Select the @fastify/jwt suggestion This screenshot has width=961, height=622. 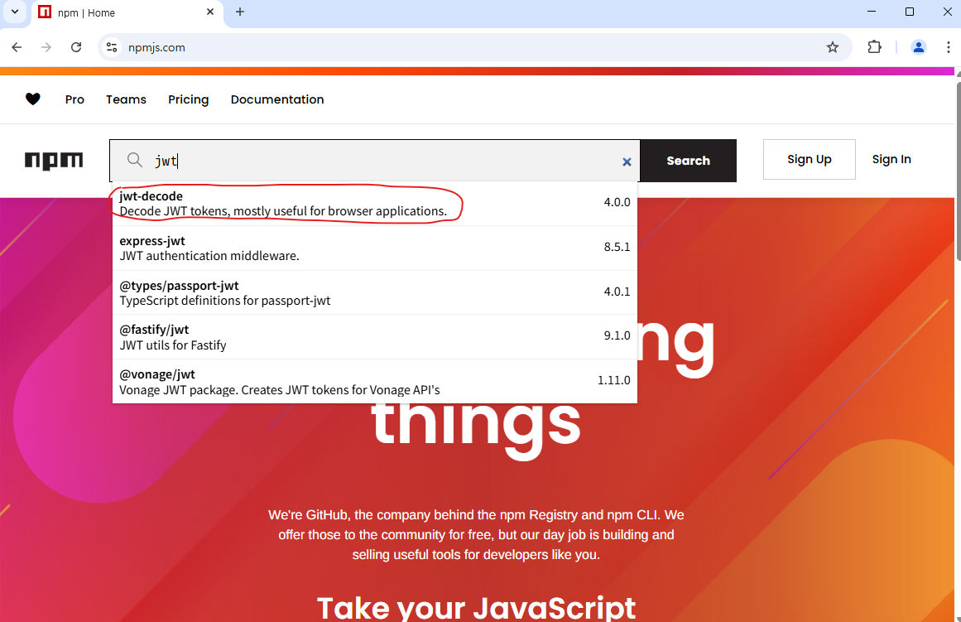tap(374, 337)
